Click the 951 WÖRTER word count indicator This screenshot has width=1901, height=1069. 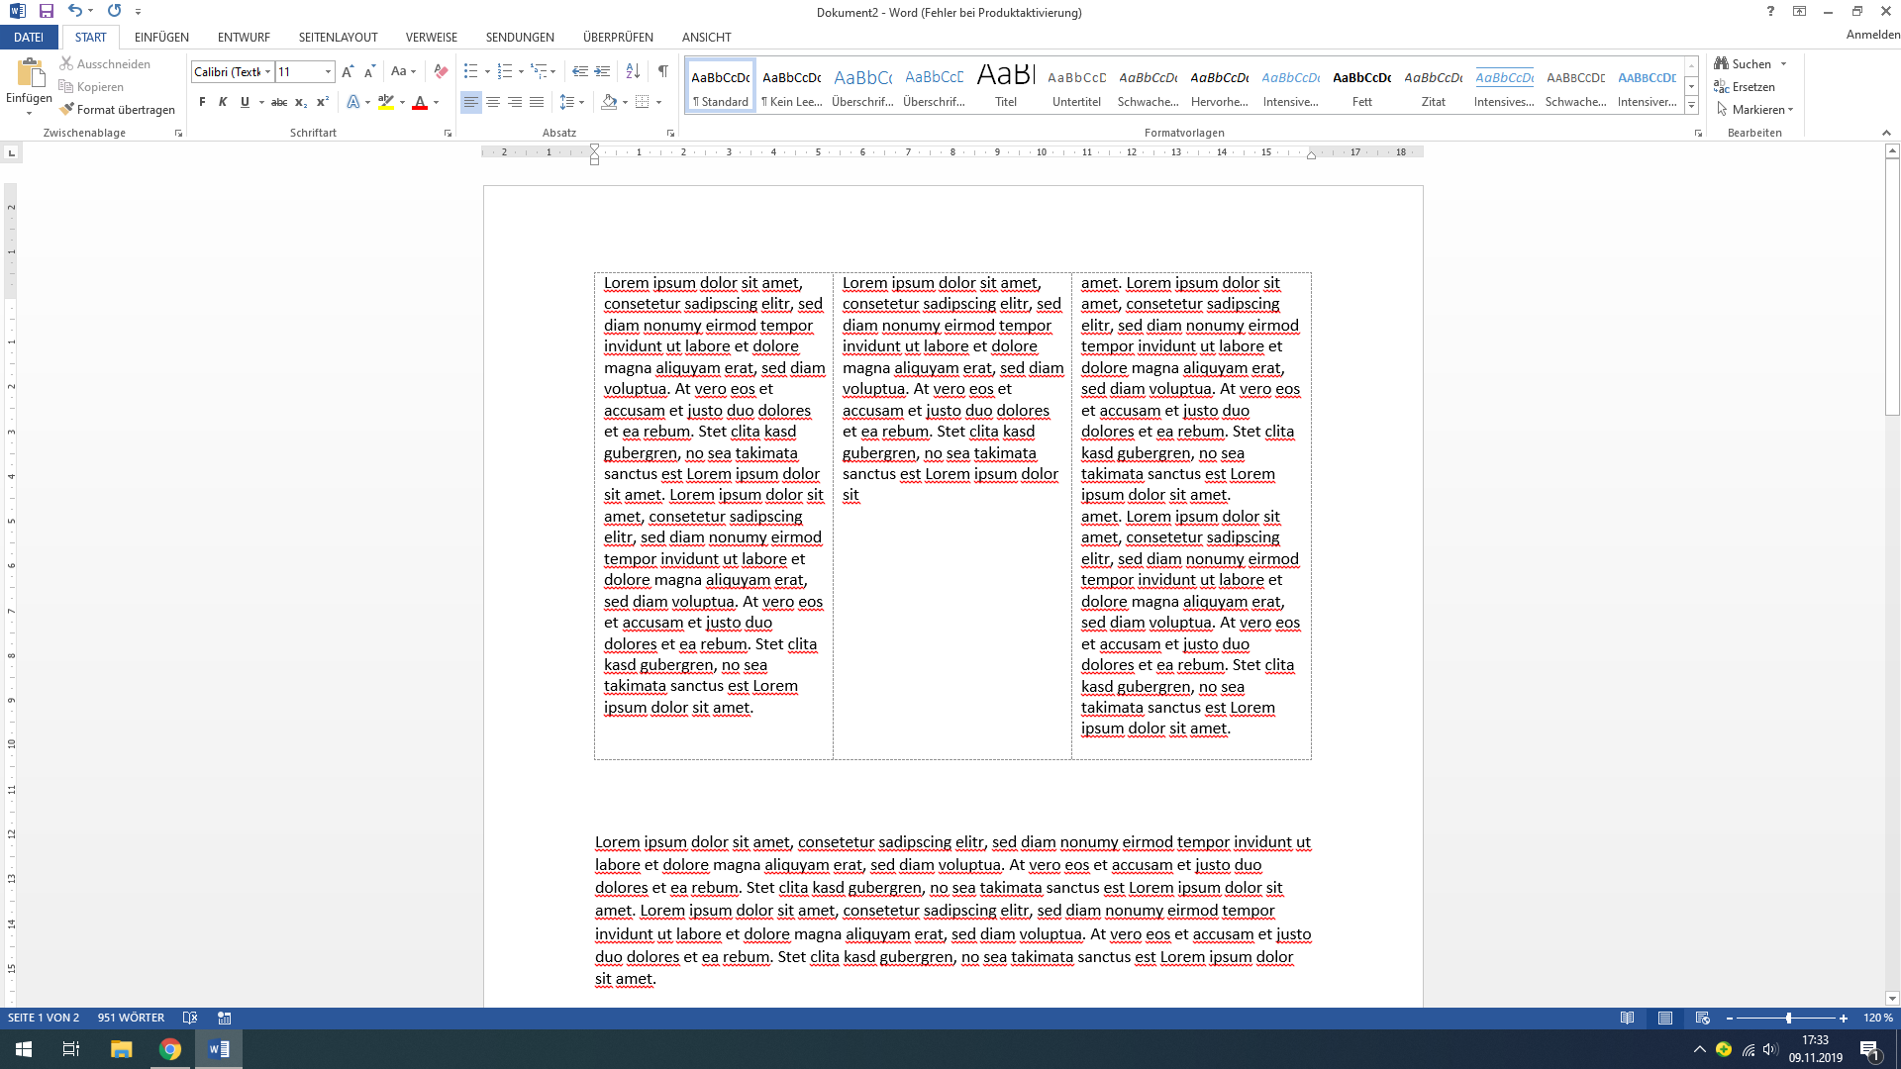pos(130,1018)
